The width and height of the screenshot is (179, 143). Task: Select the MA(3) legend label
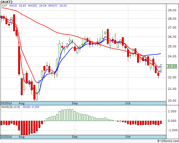point(13,6)
